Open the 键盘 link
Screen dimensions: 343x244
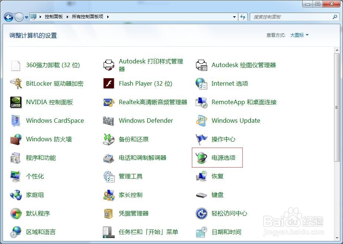tap(218, 195)
